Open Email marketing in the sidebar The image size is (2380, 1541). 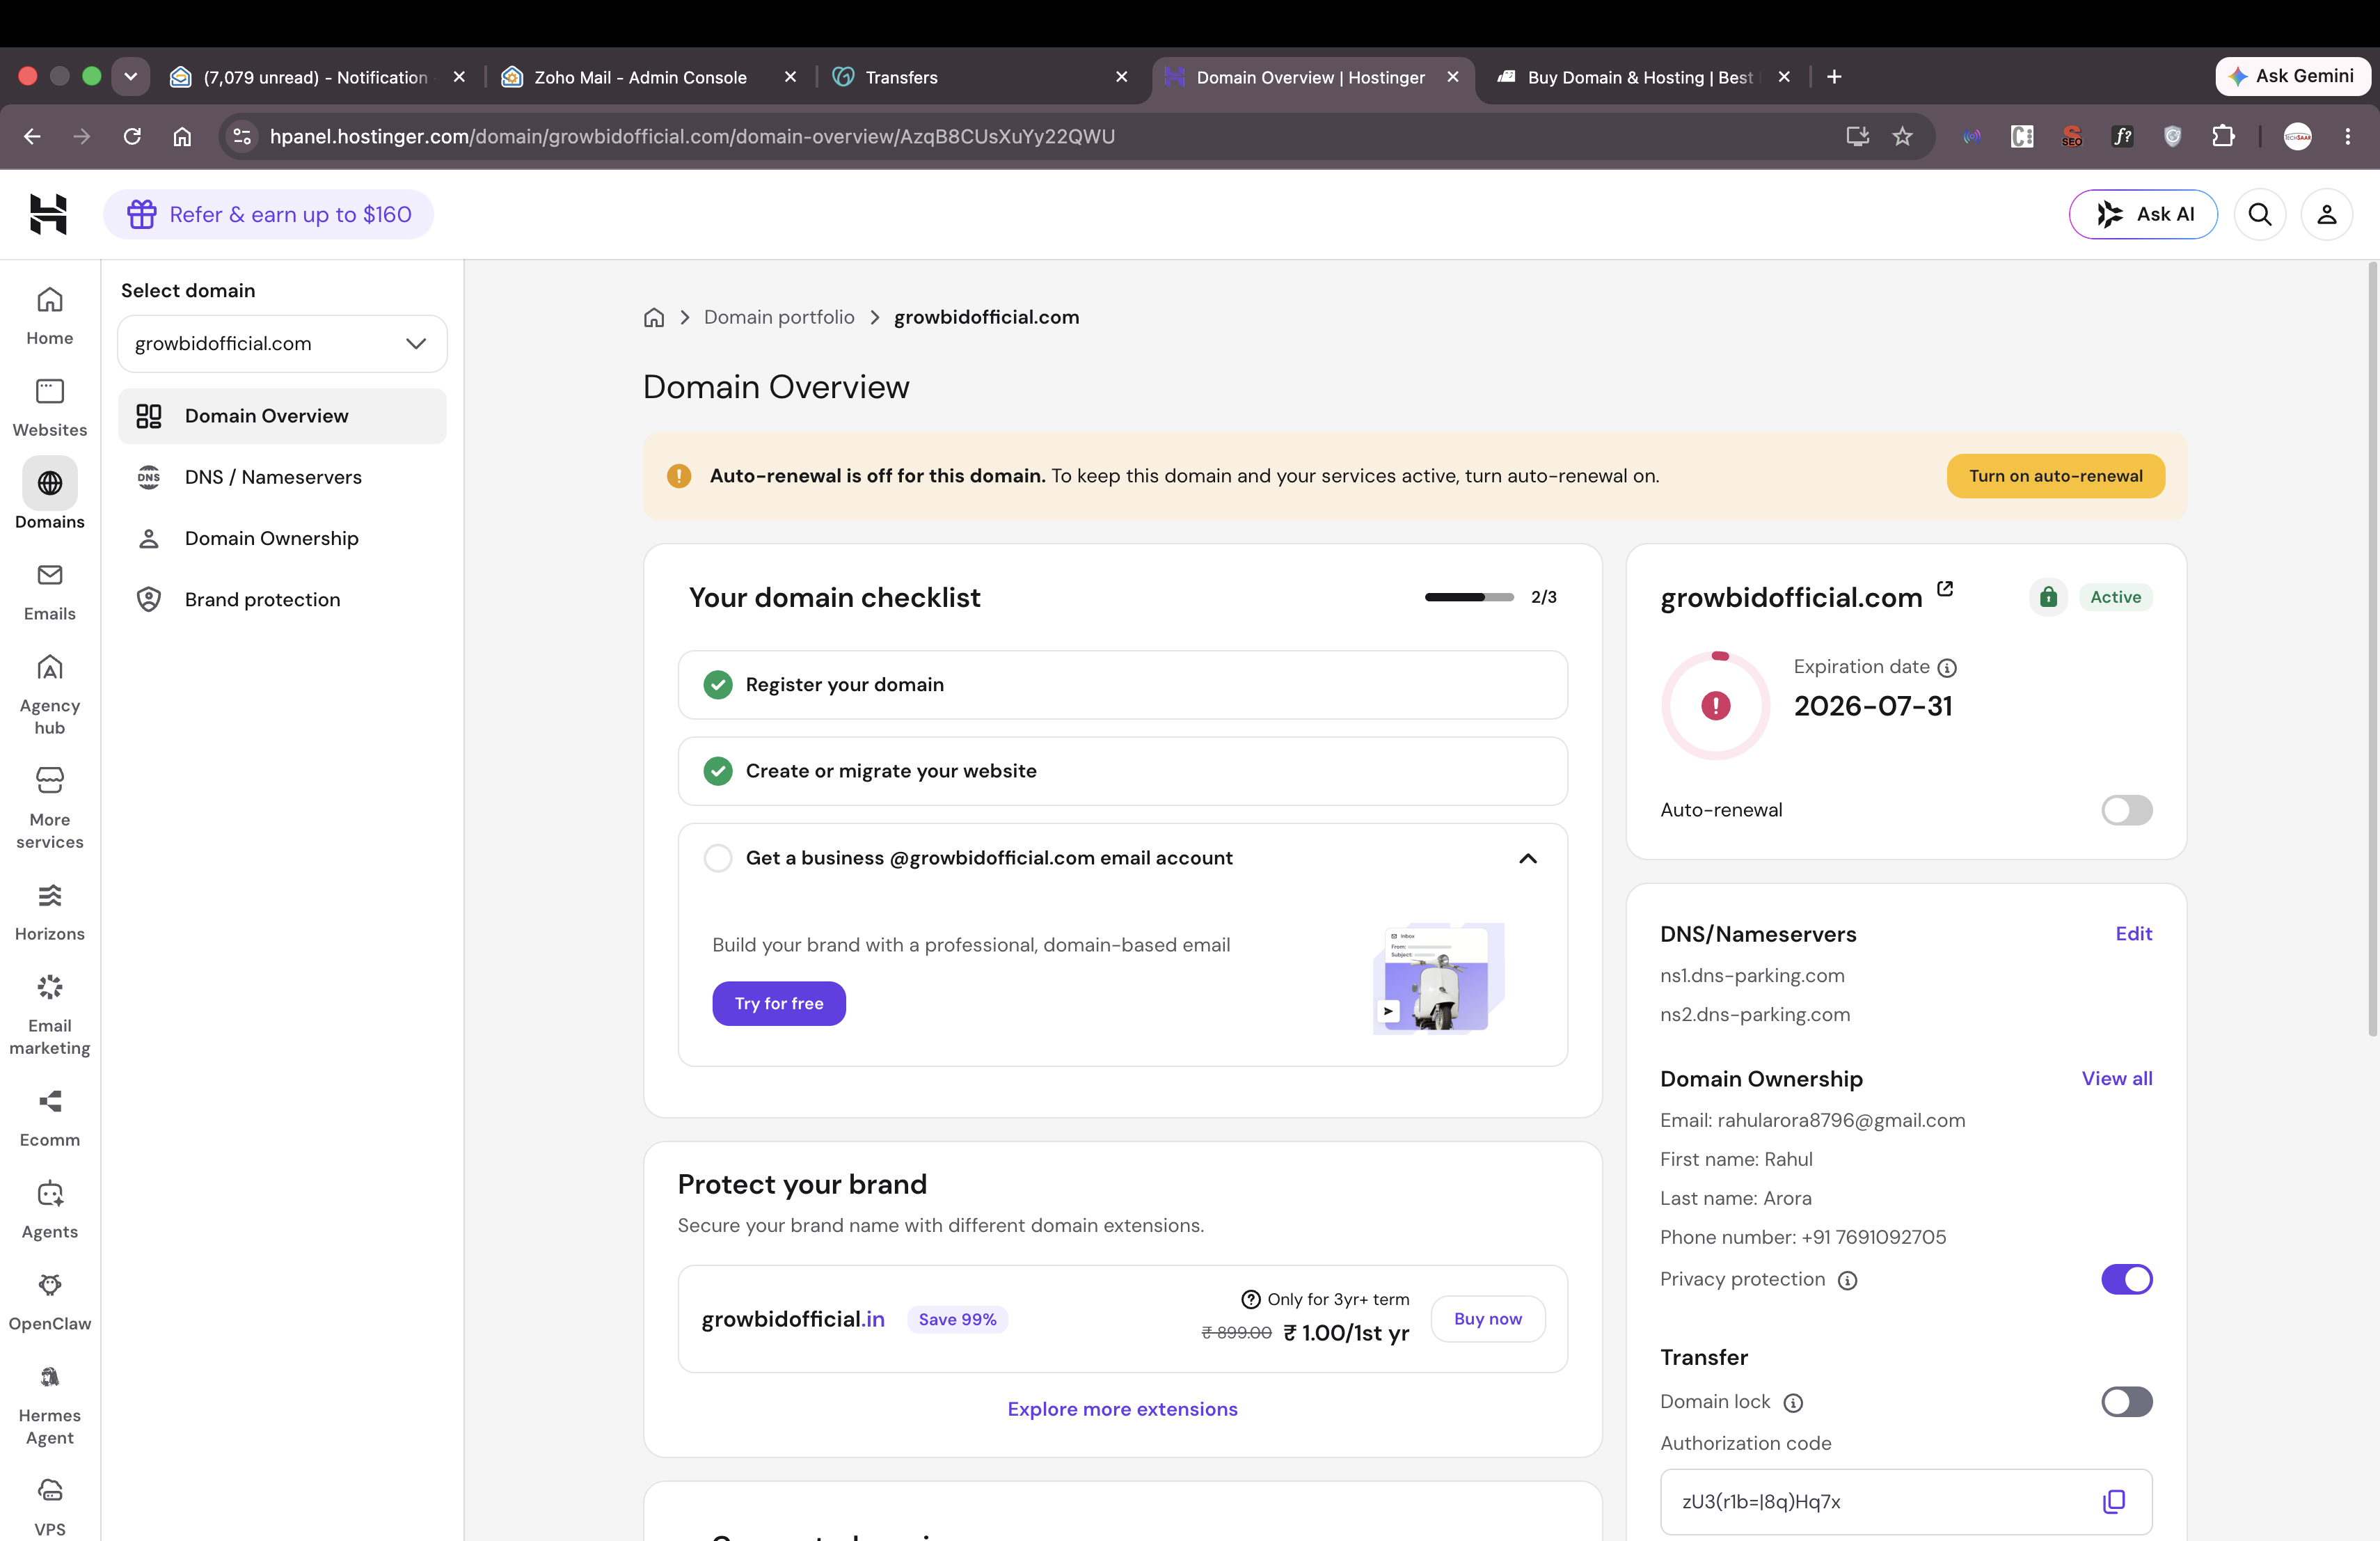(49, 1015)
